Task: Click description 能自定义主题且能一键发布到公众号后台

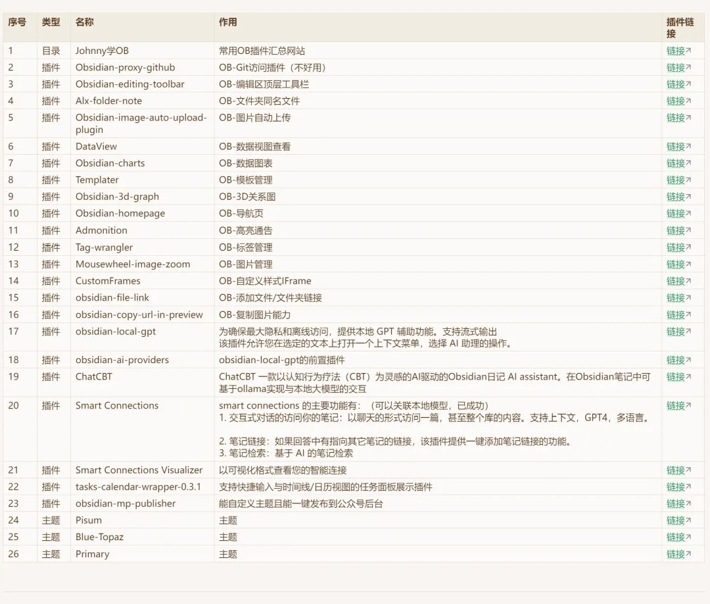Action: 300,504
